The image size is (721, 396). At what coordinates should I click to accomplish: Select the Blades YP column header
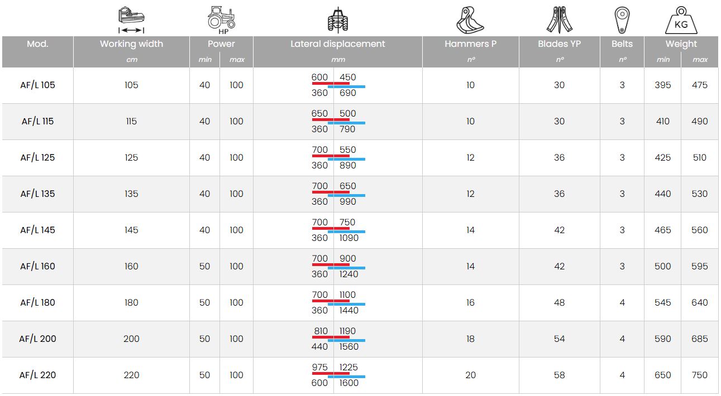(559, 44)
